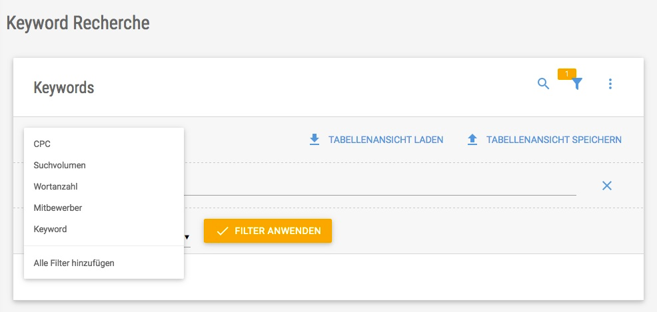Screen dimensions: 657x312
Task: Open the three-dot more options menu
Action: 610,84
